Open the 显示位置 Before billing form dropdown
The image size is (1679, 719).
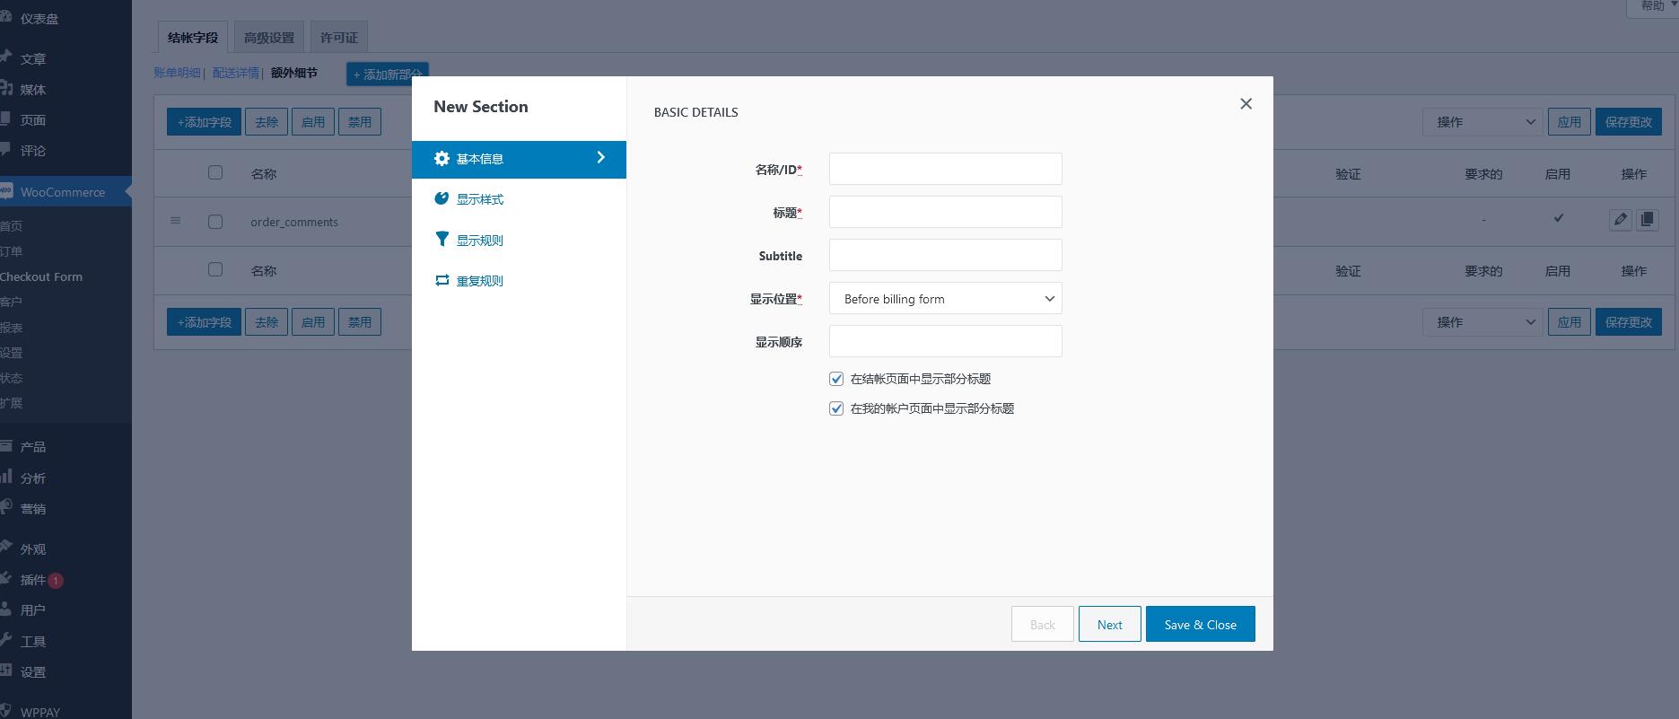tap(945, 299)
